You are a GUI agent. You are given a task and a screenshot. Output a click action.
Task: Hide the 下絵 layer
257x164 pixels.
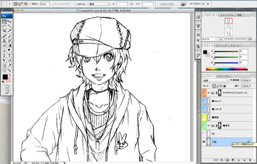point(204,142)
